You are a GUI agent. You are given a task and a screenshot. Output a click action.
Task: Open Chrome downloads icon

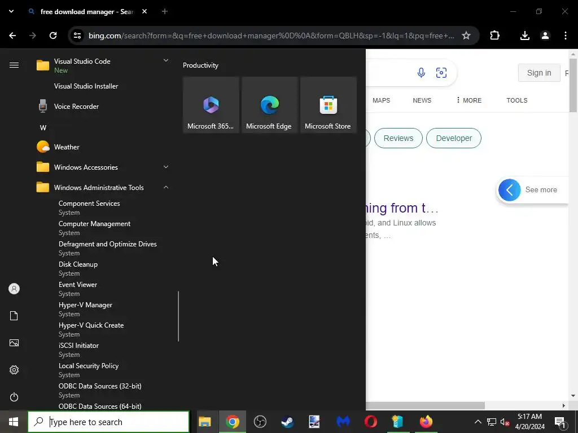click(x=524, y=36)
